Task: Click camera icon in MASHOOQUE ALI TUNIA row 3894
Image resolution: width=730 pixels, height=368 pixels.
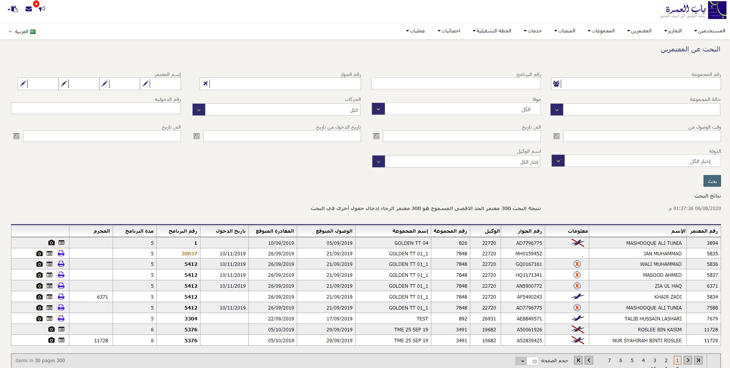Action: coord(51,243)
